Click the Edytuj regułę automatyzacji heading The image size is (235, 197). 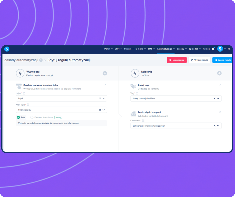(x=69, y=60)
